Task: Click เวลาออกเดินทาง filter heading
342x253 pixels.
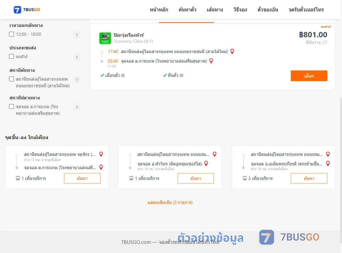Action: coord(26,25)
